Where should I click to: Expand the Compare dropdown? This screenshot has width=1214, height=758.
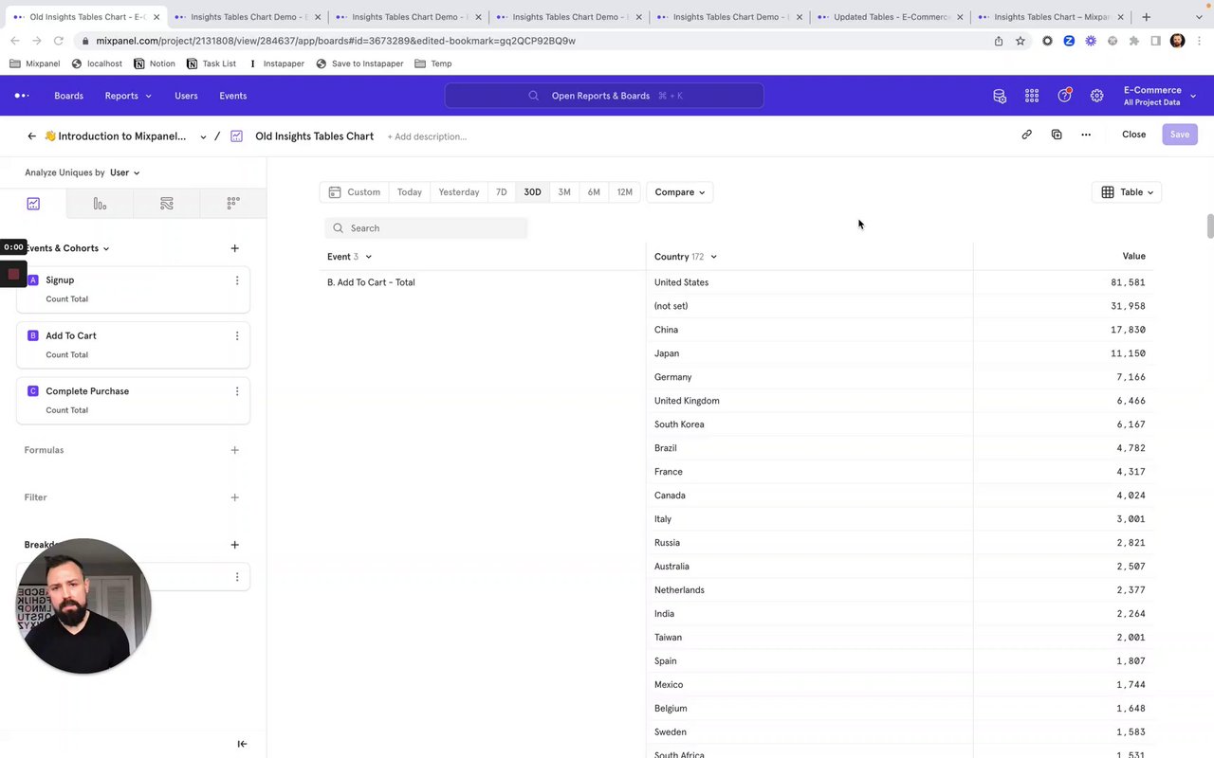[x=679, y=192]
